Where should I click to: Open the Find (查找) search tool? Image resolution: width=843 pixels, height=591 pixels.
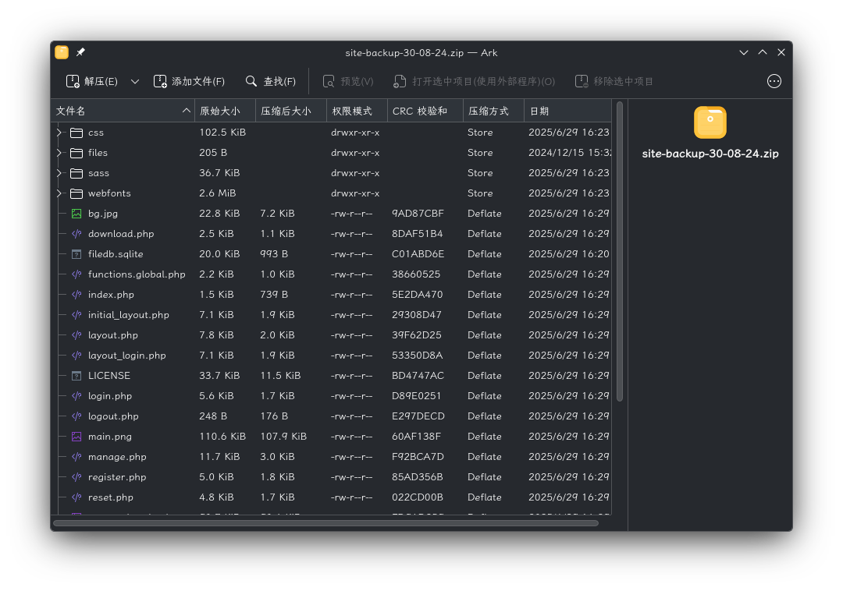tap(270, 82)
